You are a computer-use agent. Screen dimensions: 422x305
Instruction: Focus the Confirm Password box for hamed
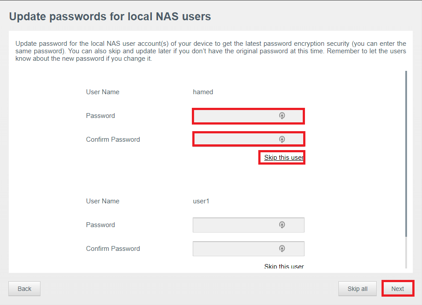(x=249, y=139)
